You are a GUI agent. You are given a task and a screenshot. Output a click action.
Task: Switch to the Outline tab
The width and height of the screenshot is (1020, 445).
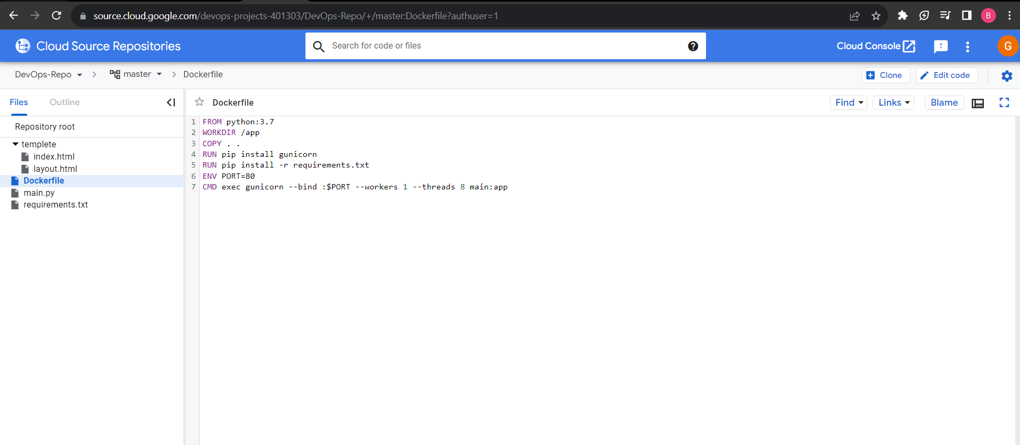tap(65, 102)
